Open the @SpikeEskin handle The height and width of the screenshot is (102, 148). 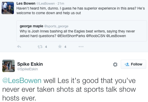pyautogui.click(x=27, y=69)
